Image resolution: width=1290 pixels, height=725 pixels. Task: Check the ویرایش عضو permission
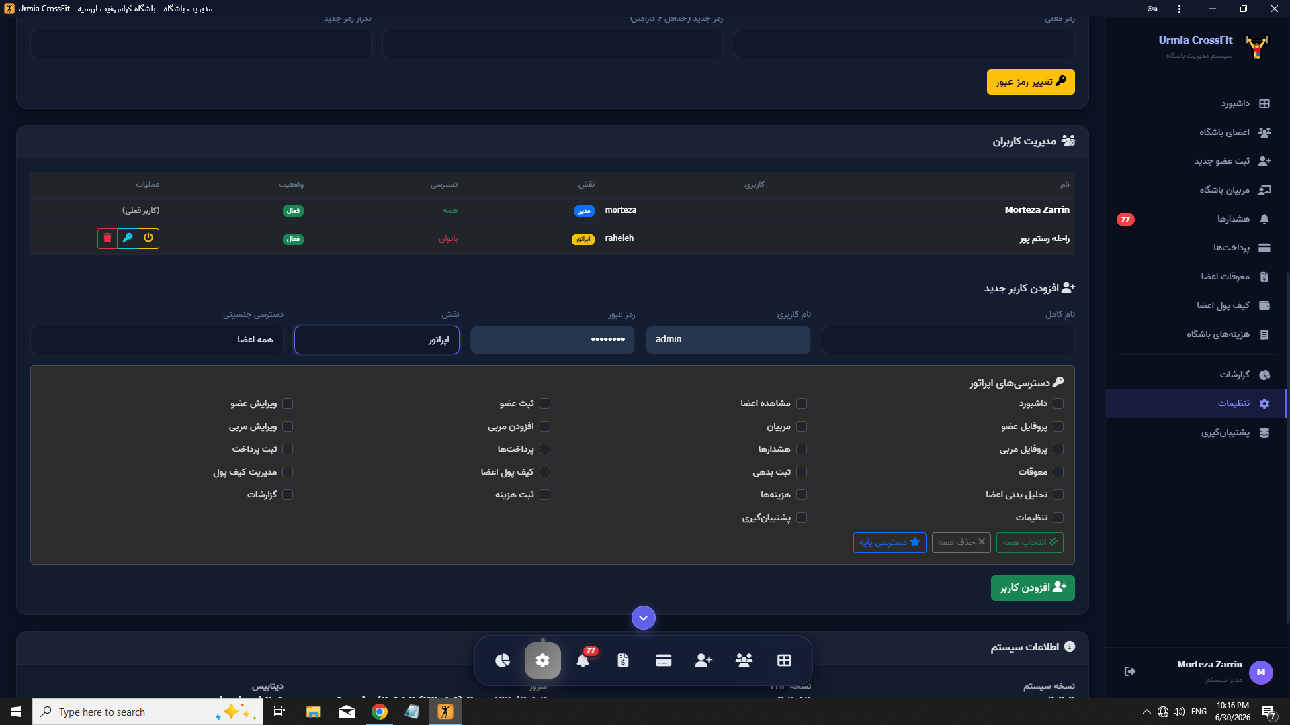click(288, 403)
